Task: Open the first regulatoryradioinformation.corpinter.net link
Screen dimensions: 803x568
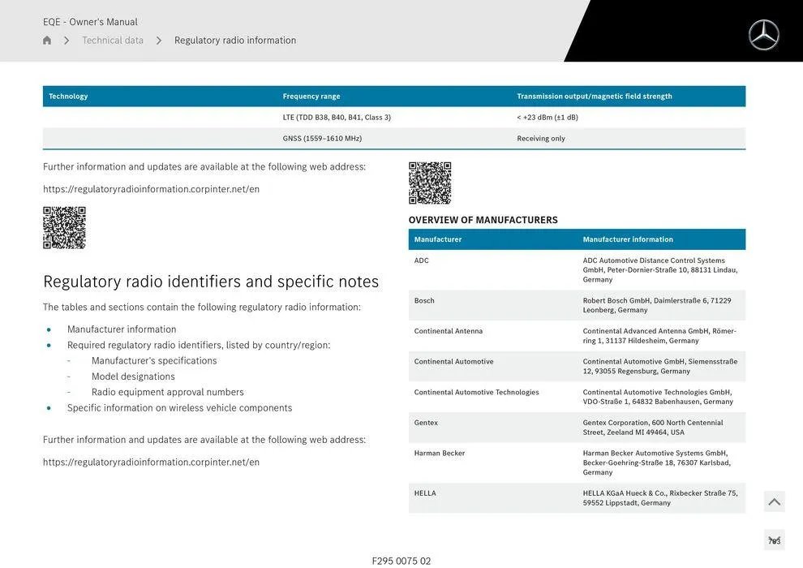Action: coord(150,187)
